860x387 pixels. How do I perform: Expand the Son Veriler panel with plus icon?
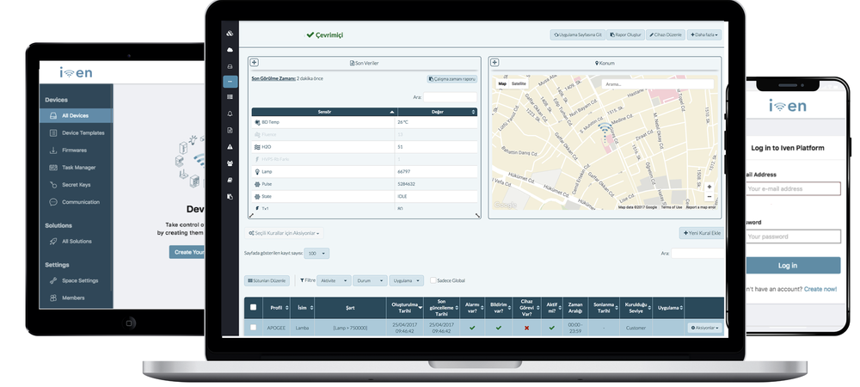coord(255,63)
